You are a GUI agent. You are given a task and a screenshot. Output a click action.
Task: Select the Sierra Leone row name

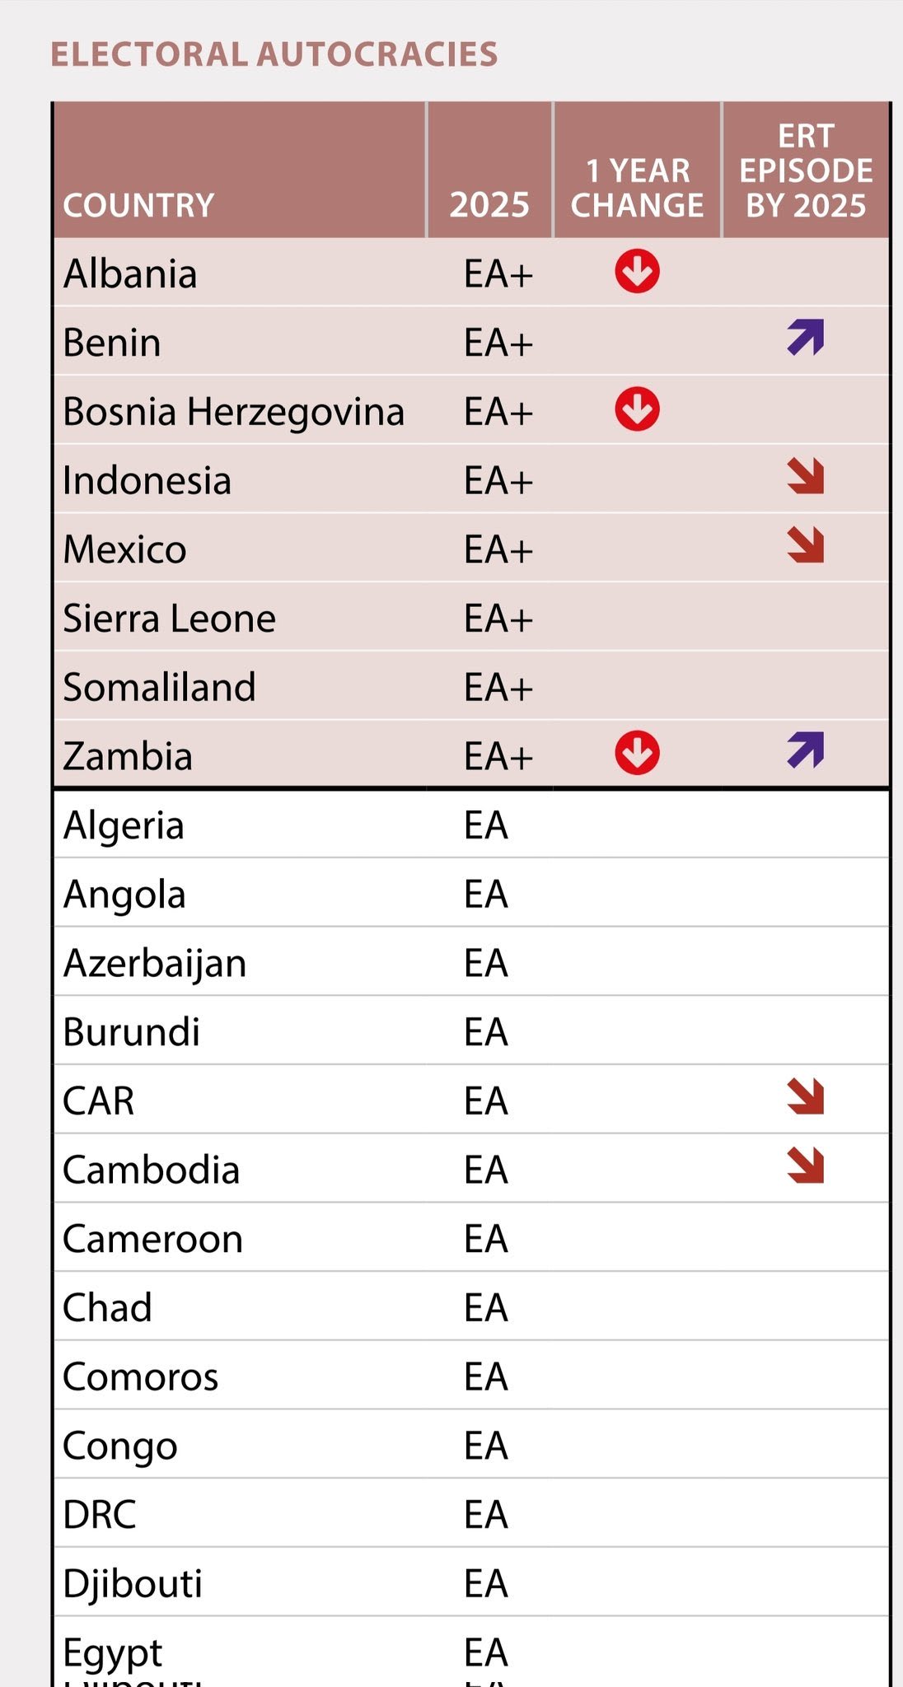[170, 619]
